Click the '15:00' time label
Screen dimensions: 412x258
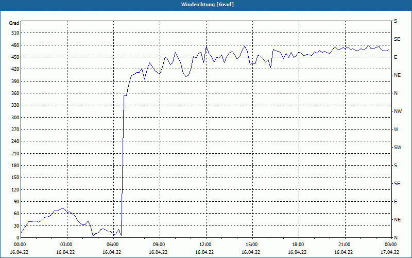coord(251,245)
